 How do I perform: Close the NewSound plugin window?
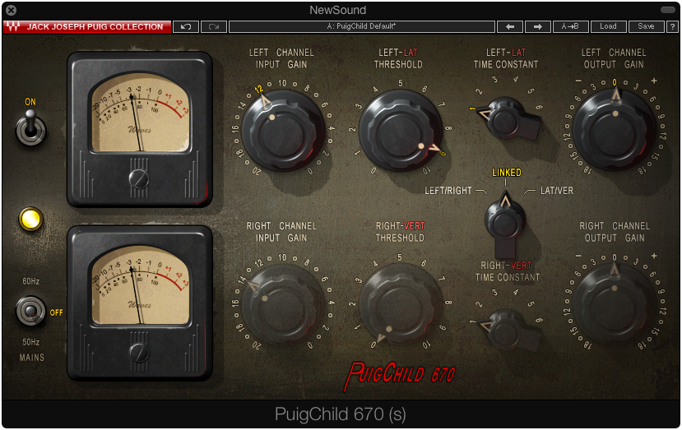11,10
